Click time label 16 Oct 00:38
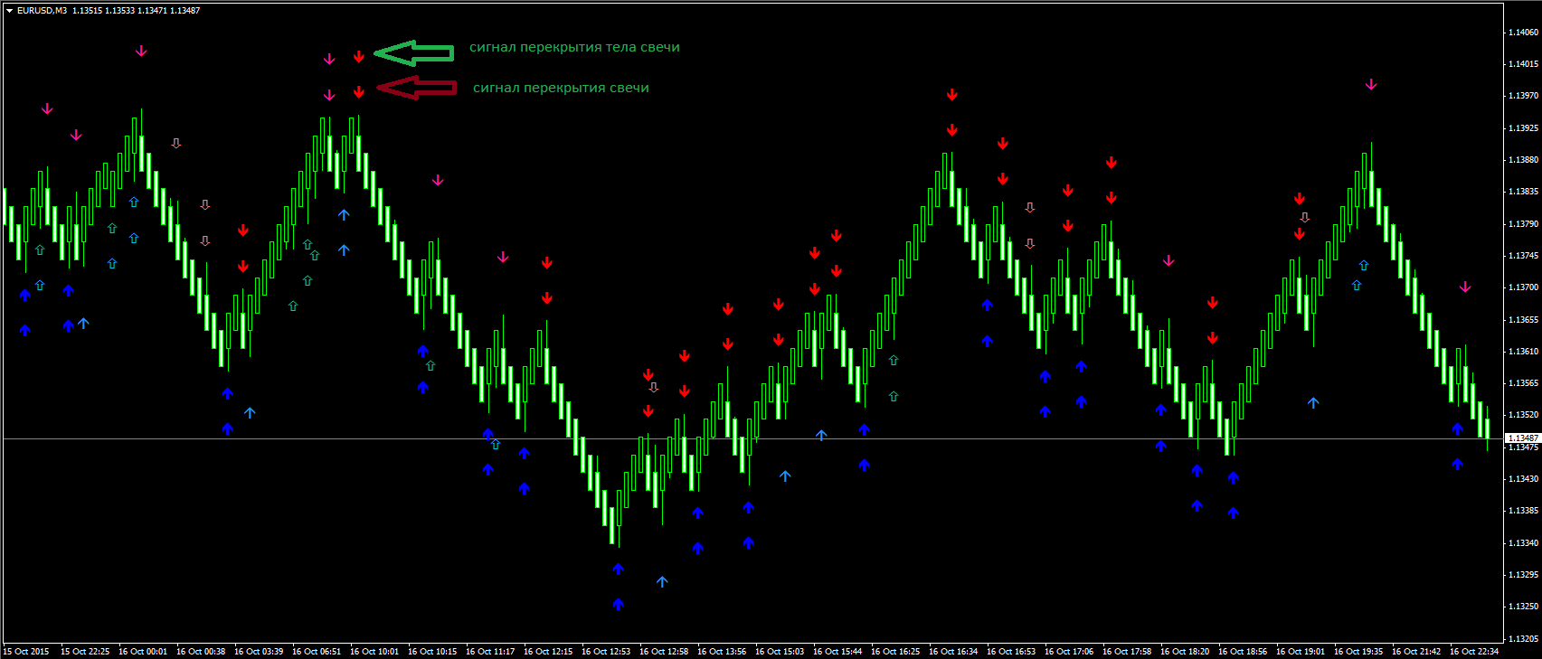Image resolution: width=1542 pixels, height=659 pixels. (201, 652)
